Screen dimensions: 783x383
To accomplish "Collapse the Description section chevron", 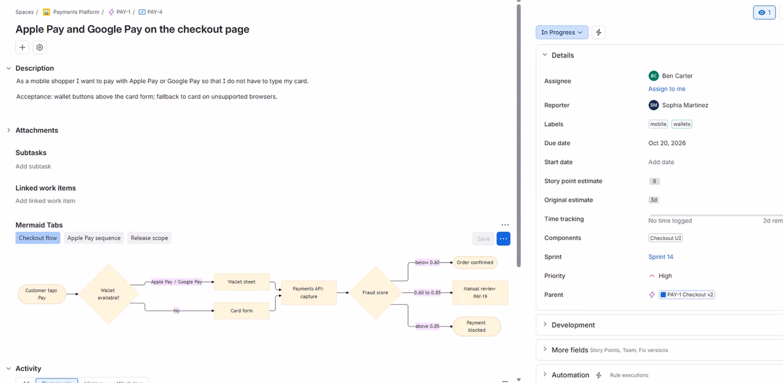I will point(9,69).
